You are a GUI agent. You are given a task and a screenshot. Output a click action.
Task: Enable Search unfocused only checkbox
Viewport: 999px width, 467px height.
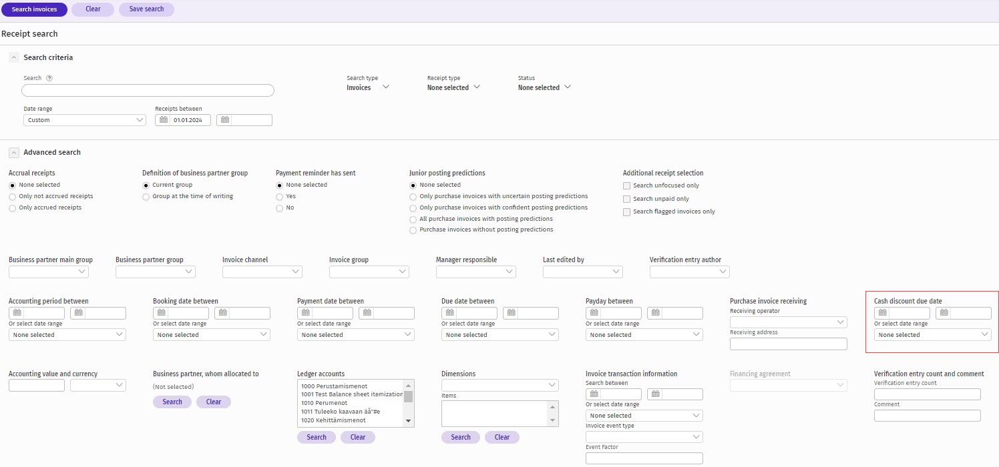pos(626,186)
